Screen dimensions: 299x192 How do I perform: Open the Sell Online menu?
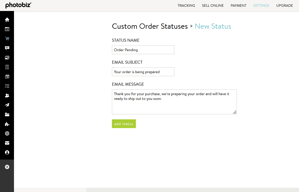coord(213,5)
